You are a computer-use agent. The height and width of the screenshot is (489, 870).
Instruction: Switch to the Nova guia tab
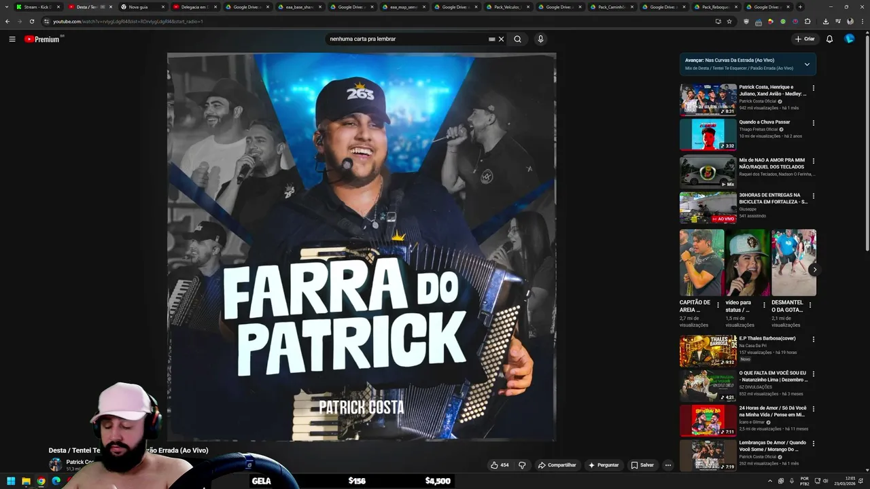(x=143, y=7)
